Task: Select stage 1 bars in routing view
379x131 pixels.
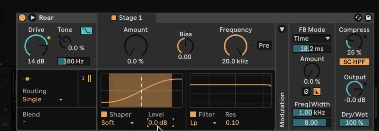Action: [x=89, y=78]
